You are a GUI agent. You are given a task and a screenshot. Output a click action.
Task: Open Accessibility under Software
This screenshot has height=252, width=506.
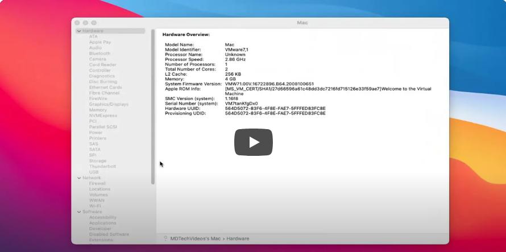point(102,217)
